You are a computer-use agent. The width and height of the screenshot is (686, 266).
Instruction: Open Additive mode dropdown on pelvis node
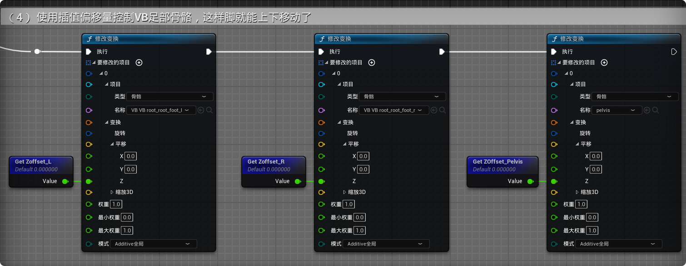[619, 244]
